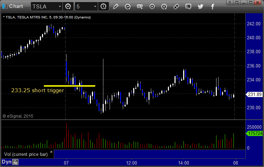This screenshot has height=167, width=264.
Task: Open the GET studies toolbar icon
Action: (x=140, y=7)
